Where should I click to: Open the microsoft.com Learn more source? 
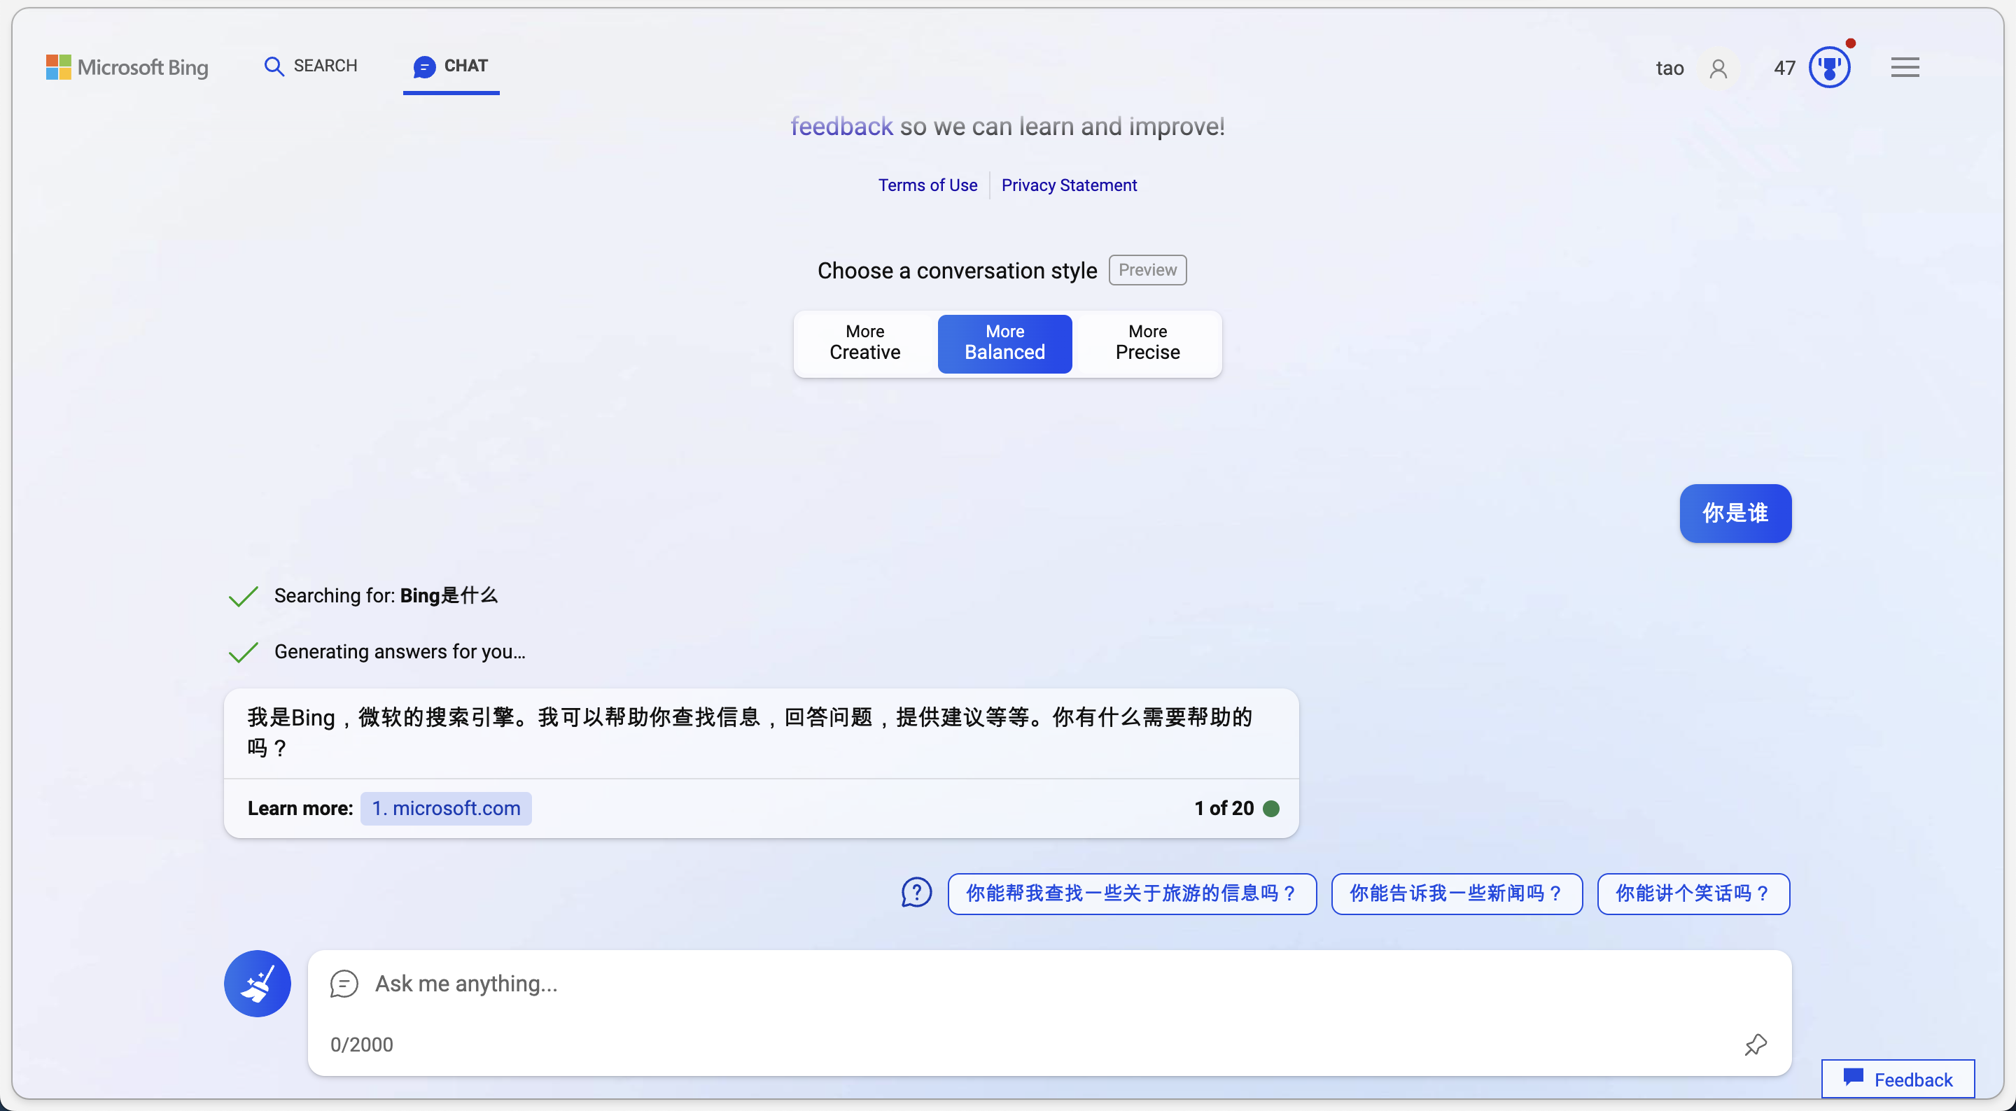445,808
